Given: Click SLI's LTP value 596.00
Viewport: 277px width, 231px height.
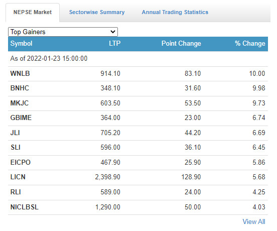Looking at the screenshot, I should (x=110, y=147).
